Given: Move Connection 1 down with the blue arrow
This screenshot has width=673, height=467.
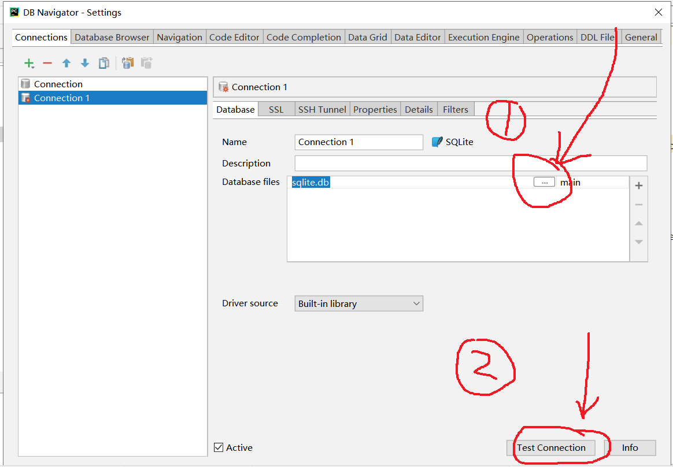Looking at the screenshot, I should coord(84,62).
